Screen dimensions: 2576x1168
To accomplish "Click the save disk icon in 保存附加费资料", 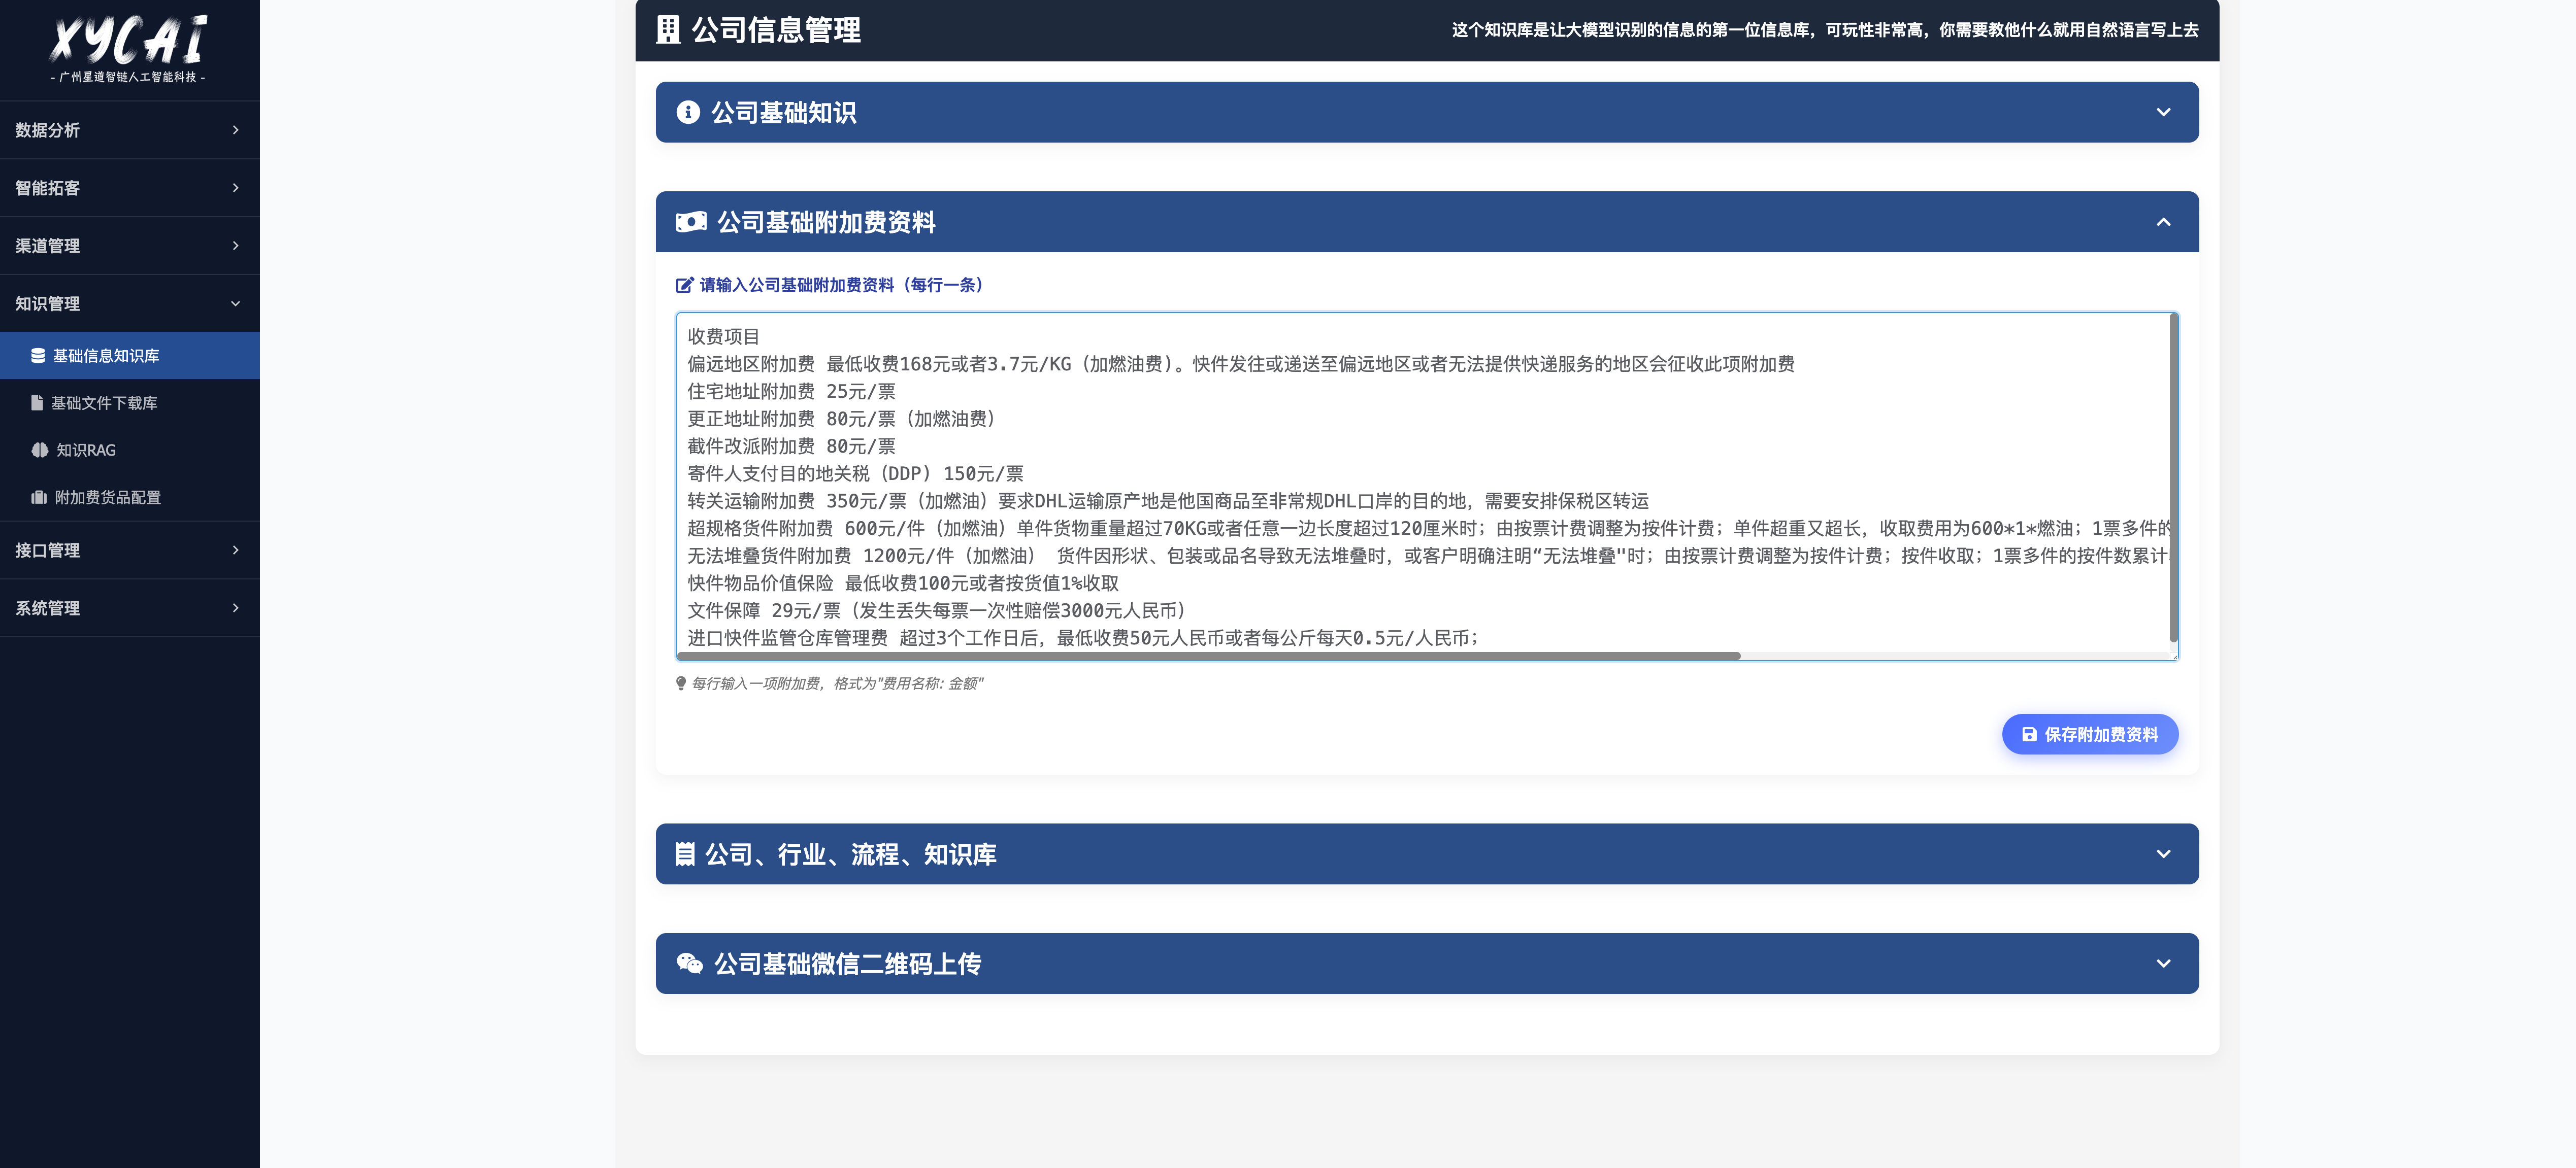I will [x=2029, y=734].
